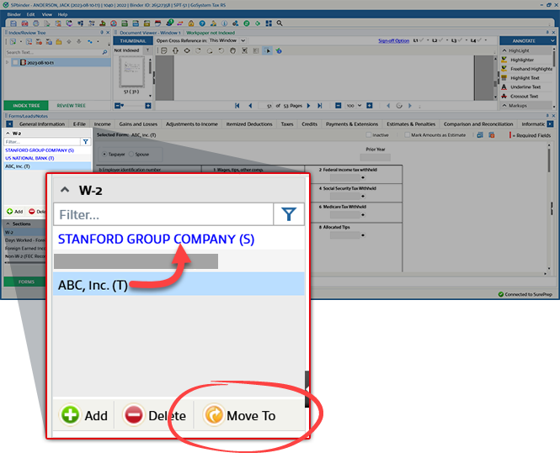560x458 pixels.
Task: Click the circled info icon in main toolbar
Action: (x=224, y=24)
